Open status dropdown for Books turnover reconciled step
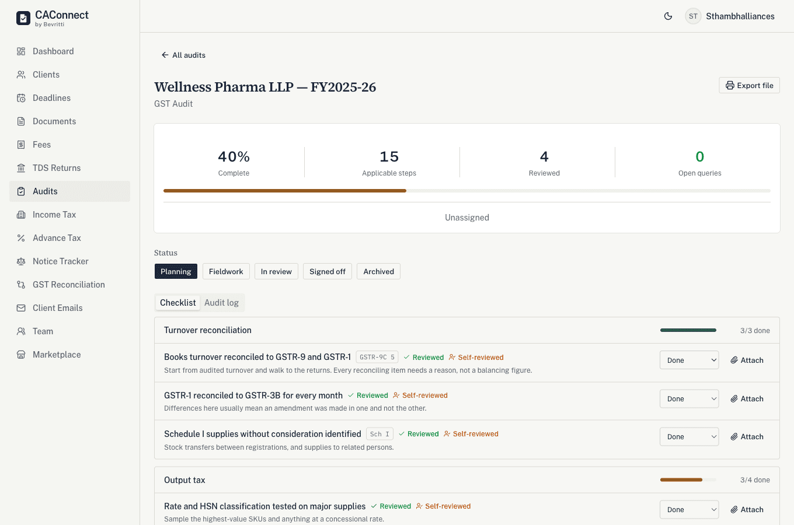The height and width of the screenshot is (525, 794). 689,360
